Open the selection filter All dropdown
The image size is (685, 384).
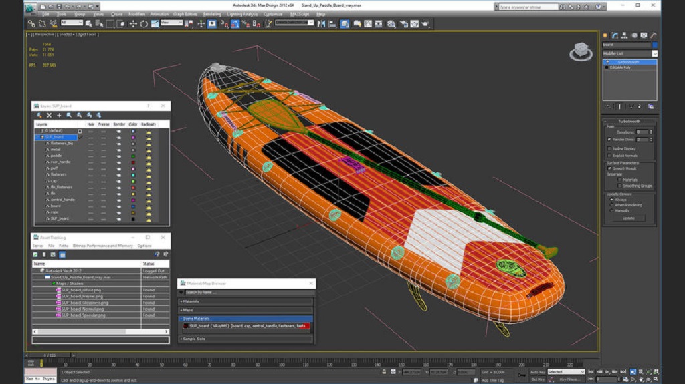[x=72, y=23]
